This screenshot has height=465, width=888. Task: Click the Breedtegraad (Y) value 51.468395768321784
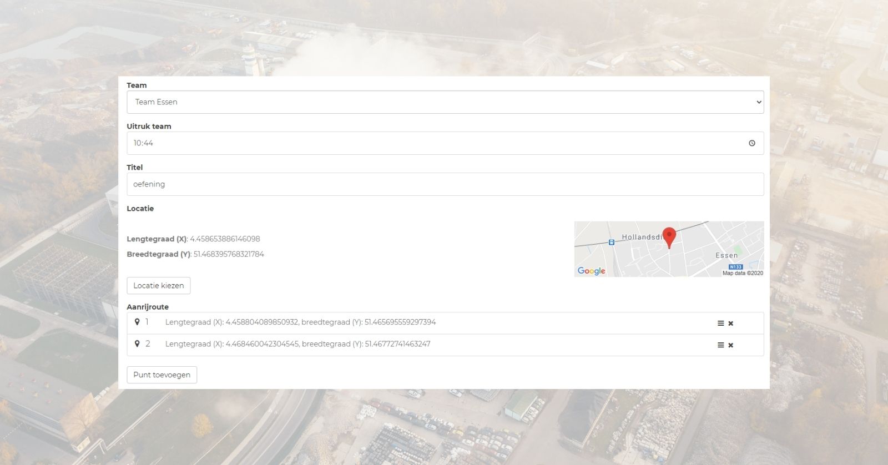229,254
